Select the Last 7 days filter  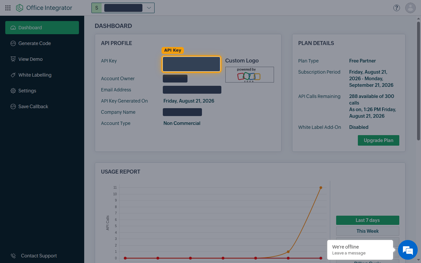(368, 220)
